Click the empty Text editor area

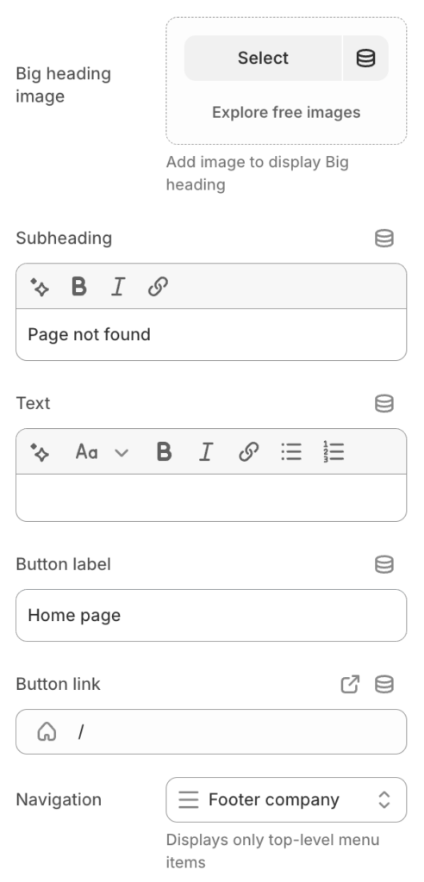coord(211,497)
